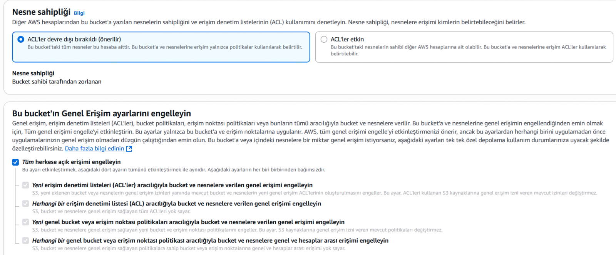The height and width of the screenshot is (255, 616).
Task: Select the "ACL'ler etkin" radio button
Action: (324, 39)
